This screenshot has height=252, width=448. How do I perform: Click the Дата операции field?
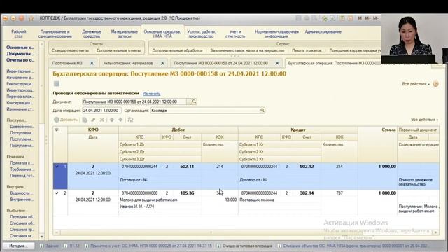(101, 111)
